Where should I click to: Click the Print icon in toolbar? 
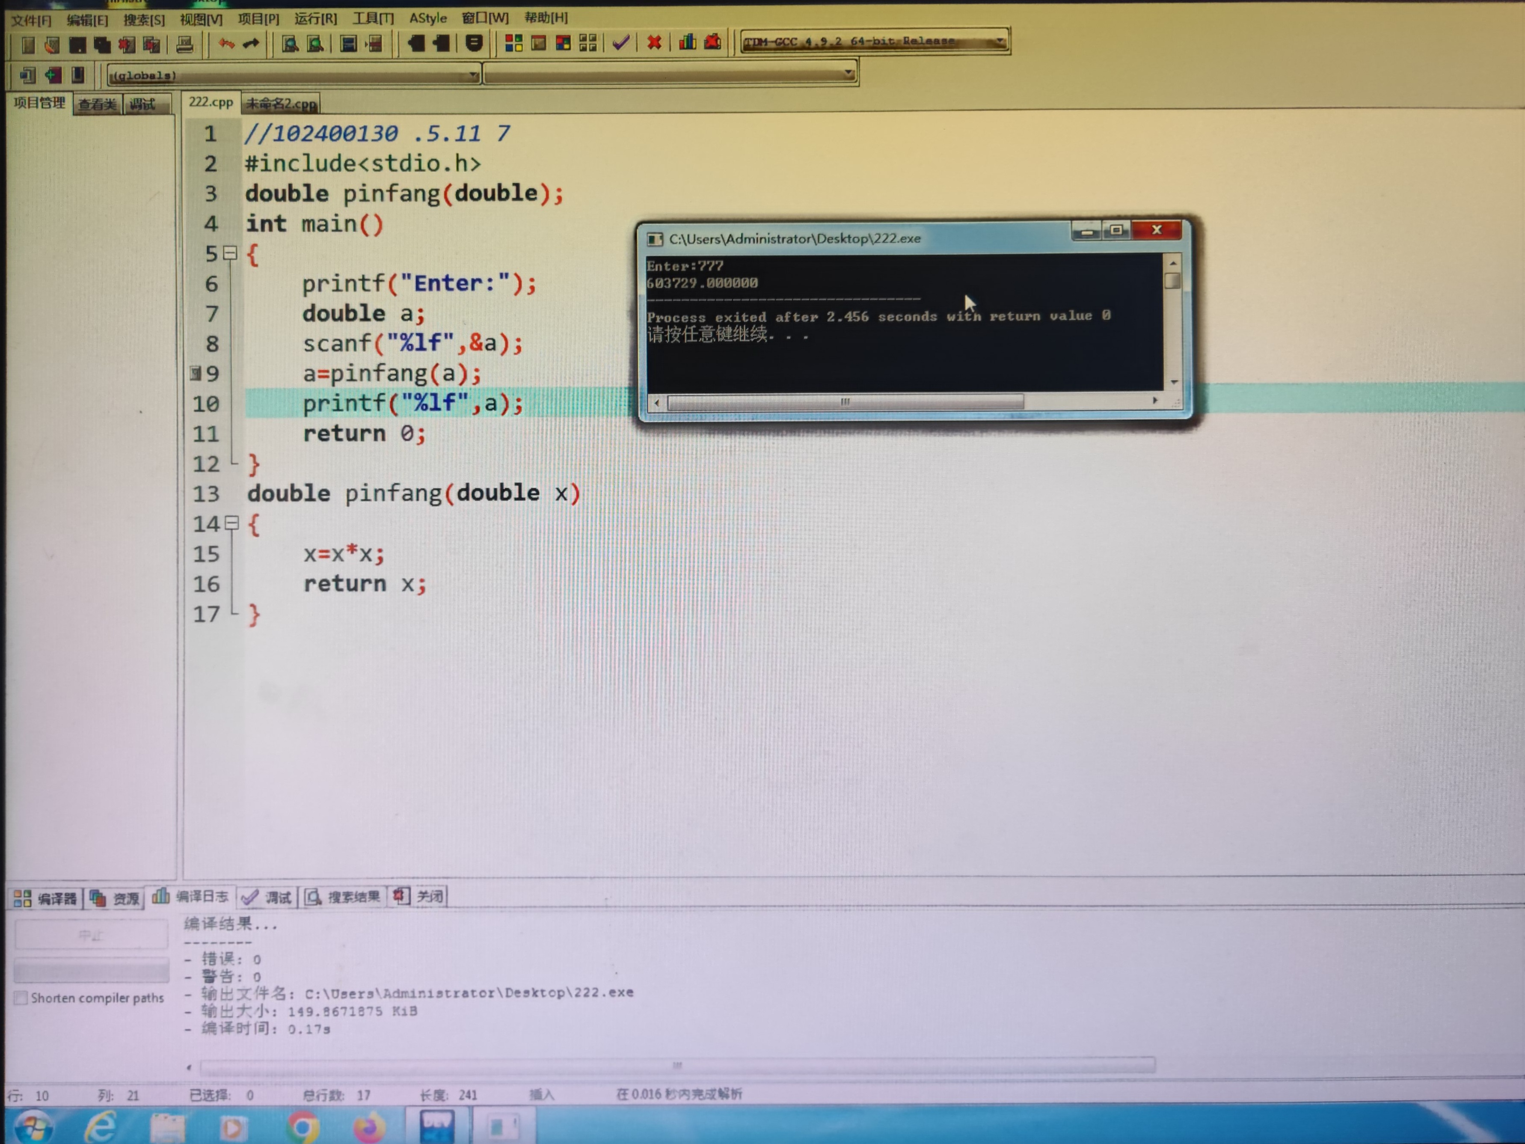(184, 45)
